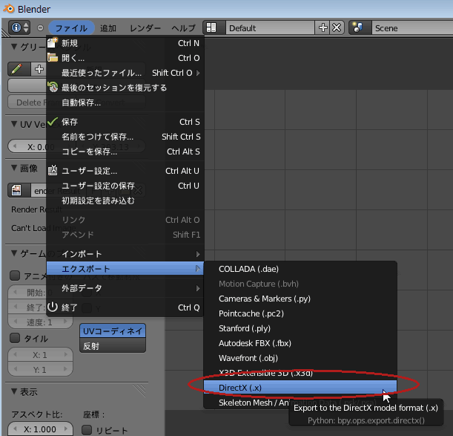The height and width of the screenshot is (436, 453).
Task: Click the aspect X: 1.000 field
Action: [x=40, y=429]
